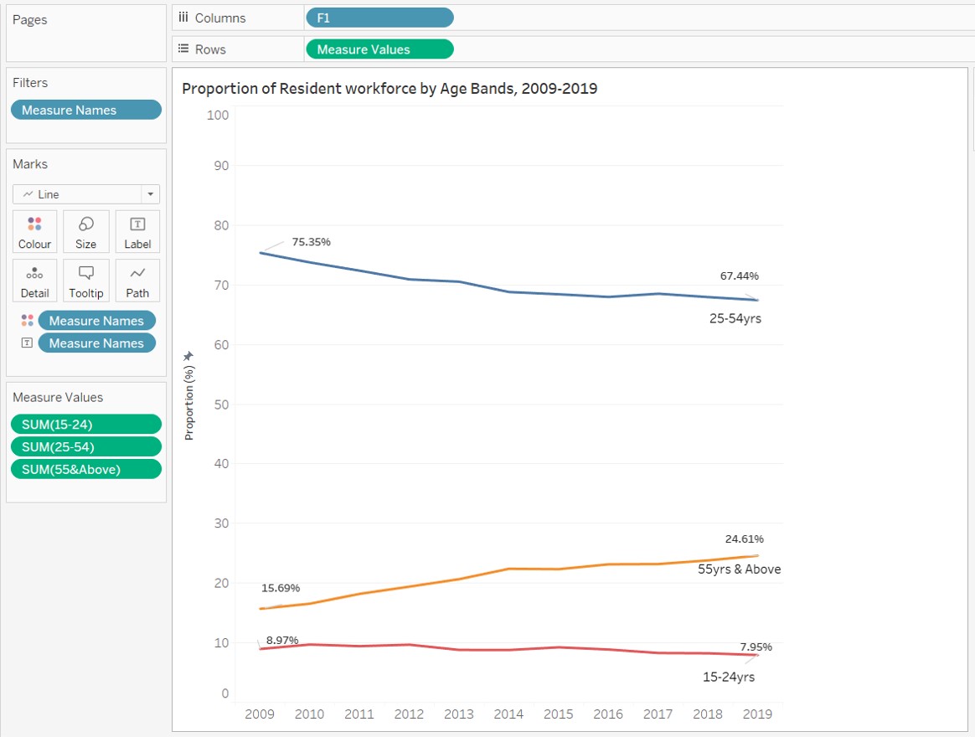Image resolution: width=975 pixels, height=737 pixels.
Task: Open the Label marks card
Action: pyautogui.click(x=137, y=232)
